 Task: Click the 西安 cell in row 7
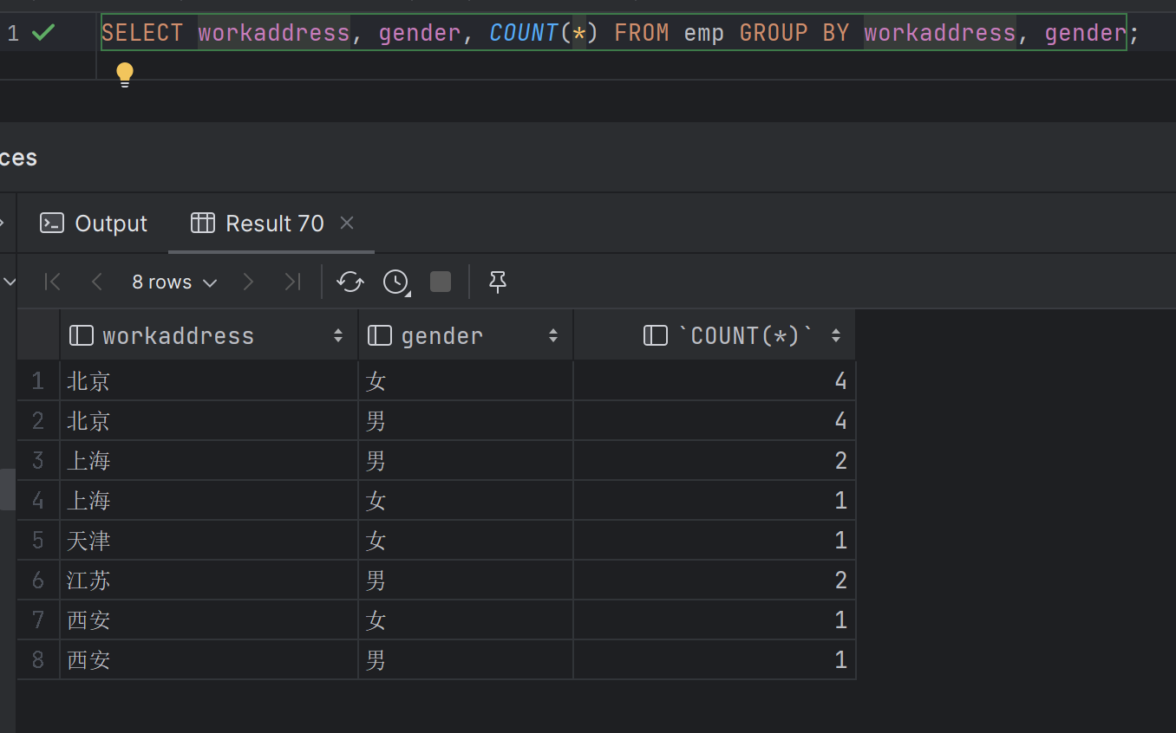209,620
